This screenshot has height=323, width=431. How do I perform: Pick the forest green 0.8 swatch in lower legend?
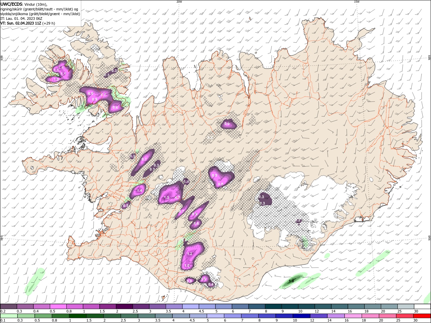click(x=60, y=316)
